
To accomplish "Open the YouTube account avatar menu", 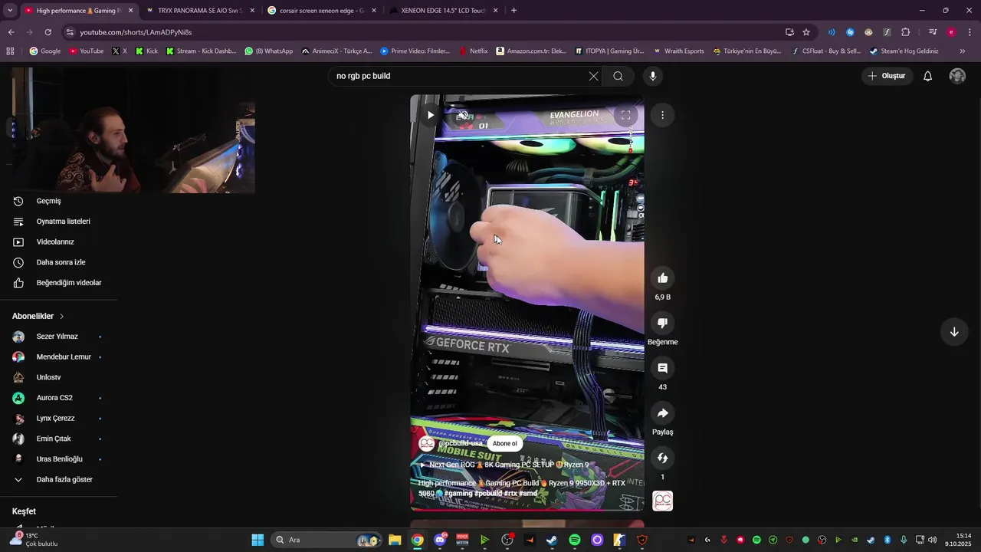I will point(957,76).
